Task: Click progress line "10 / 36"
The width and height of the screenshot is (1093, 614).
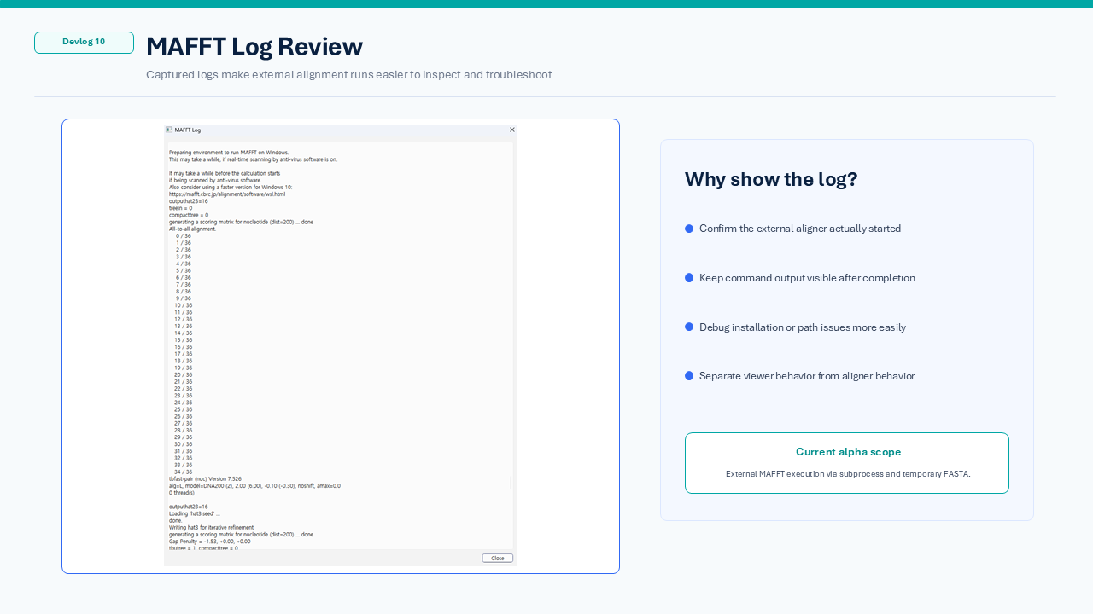Action: (x=183, y=305)
